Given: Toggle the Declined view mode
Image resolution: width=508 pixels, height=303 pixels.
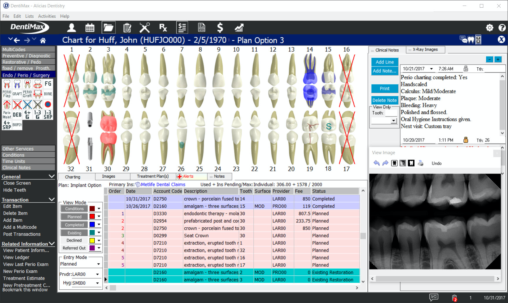Looking at the screenshot, I should pyautogui.click(x=73, y=240).
